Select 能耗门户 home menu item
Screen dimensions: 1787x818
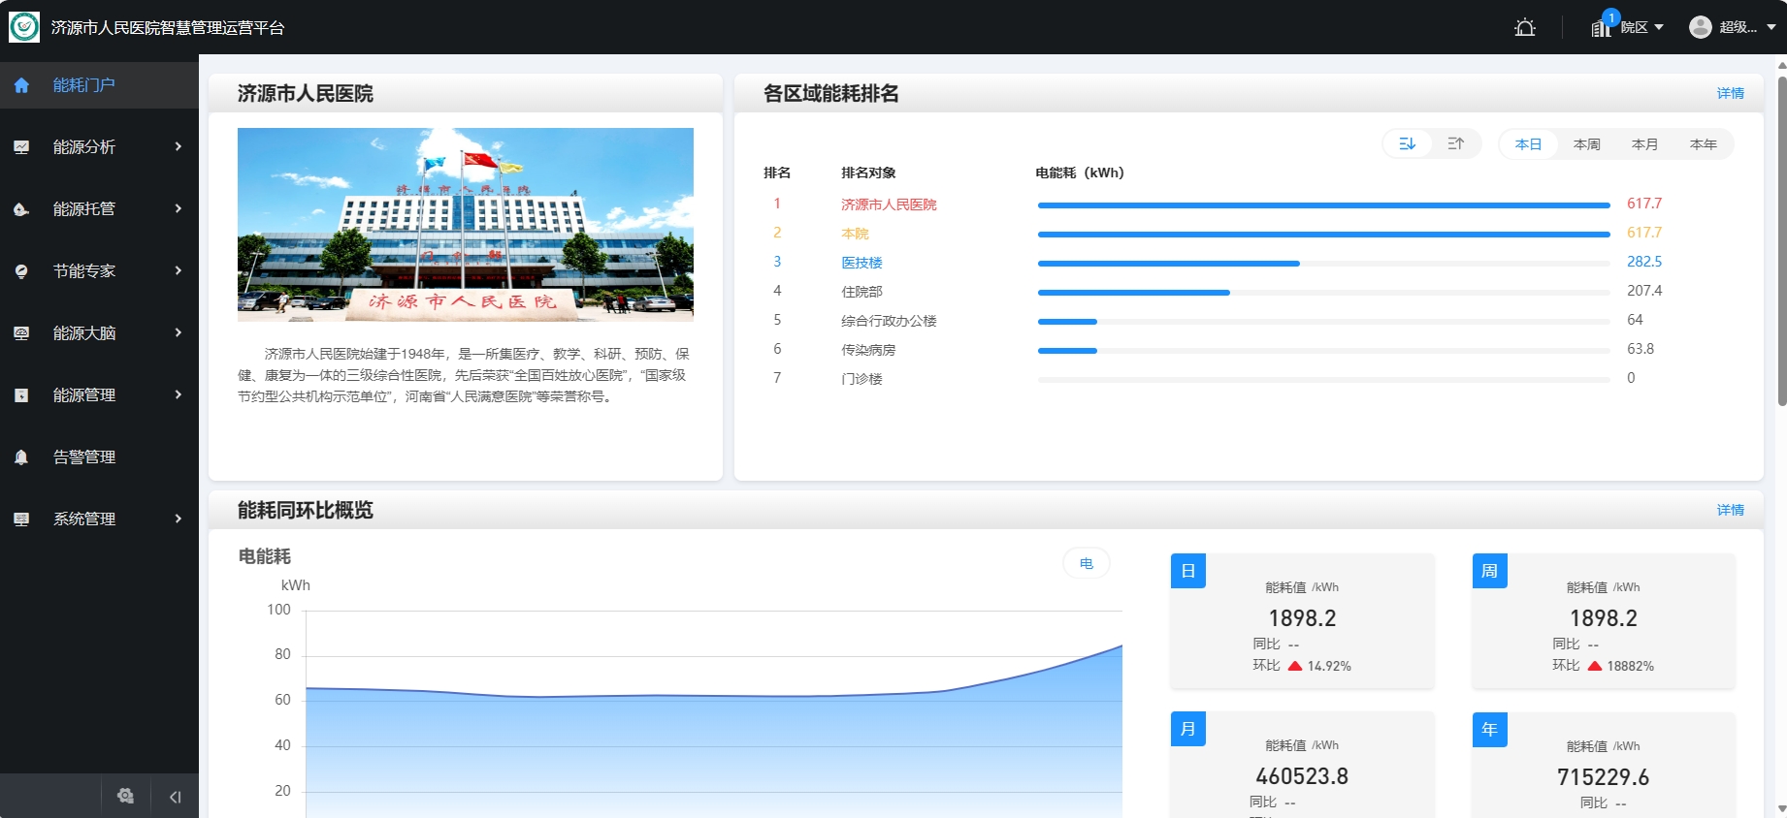pos(84,85)
